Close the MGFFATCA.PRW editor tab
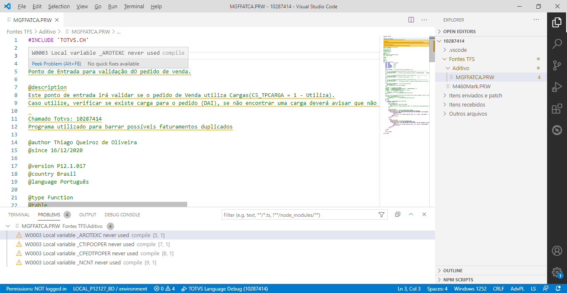This screenshot has height=293, width=567. [57, 19]
